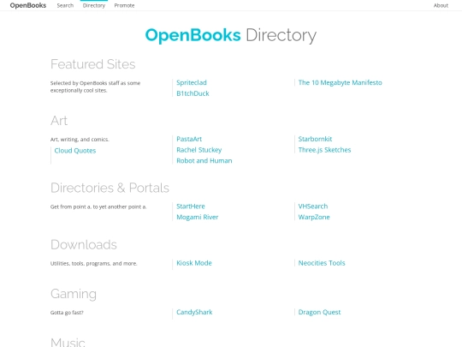Click the Downloads section heading
The height and width of the screenshot is (347, 462).
coord(84,244)
